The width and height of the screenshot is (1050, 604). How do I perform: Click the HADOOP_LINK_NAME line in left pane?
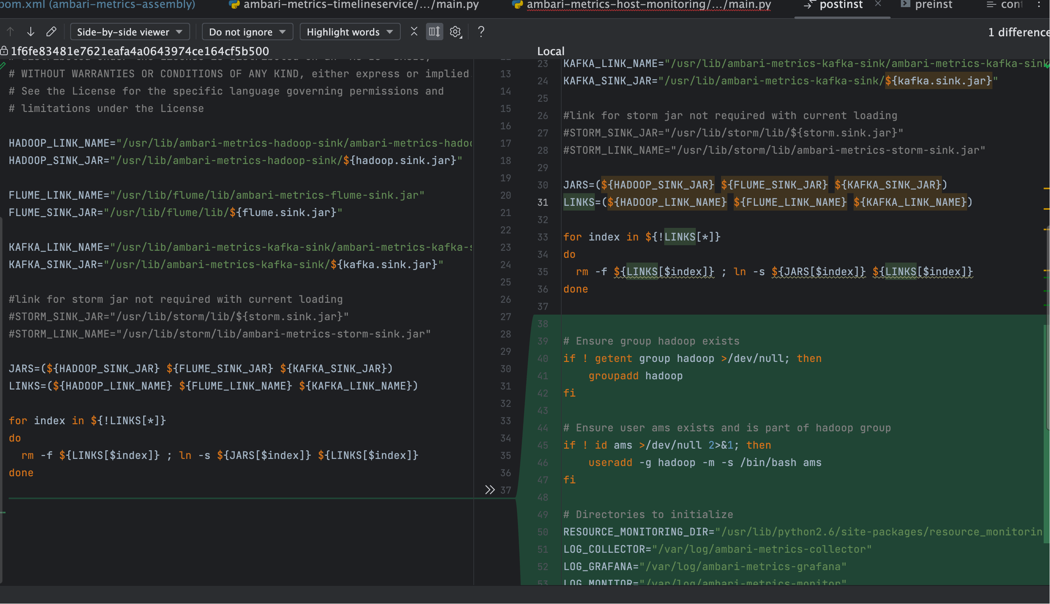(x=241, y=143)
